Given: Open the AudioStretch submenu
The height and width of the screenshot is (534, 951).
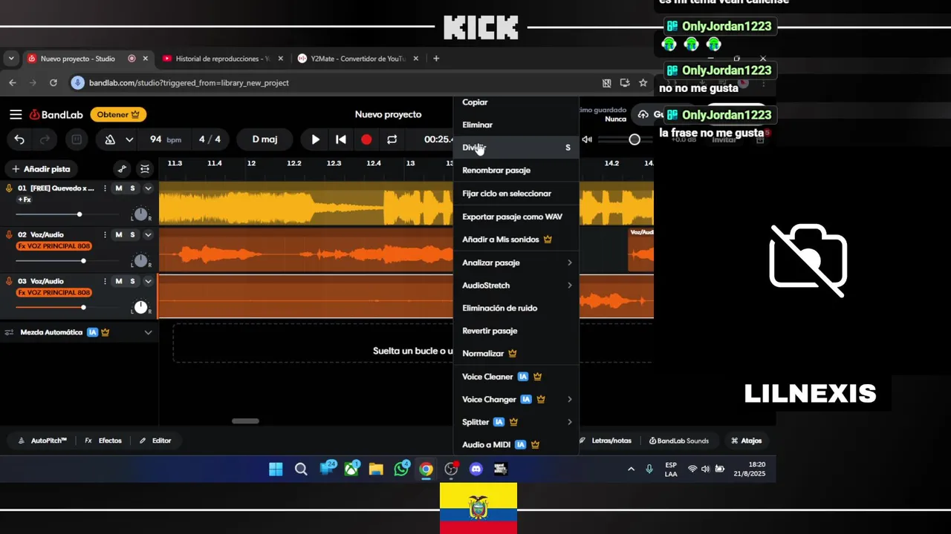Looking at the screenshot, I should (516, 286).
